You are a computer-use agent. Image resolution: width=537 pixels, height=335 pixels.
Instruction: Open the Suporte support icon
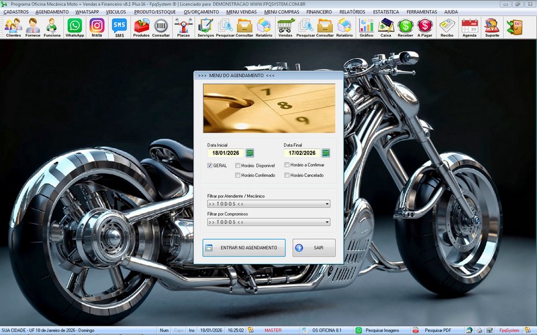[x=492, y=27]
